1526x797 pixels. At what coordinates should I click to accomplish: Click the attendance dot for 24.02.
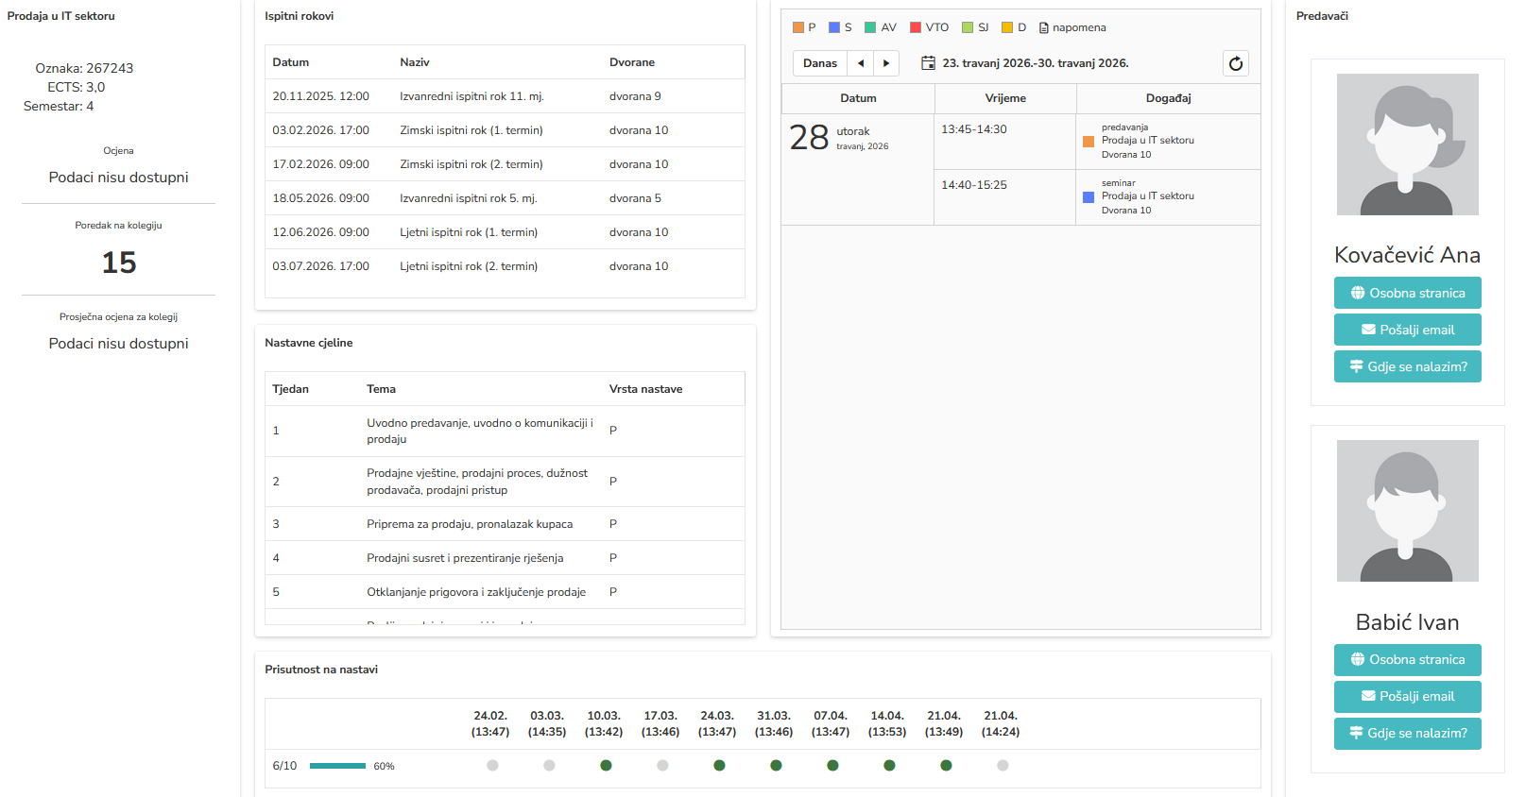coord(492,766)
